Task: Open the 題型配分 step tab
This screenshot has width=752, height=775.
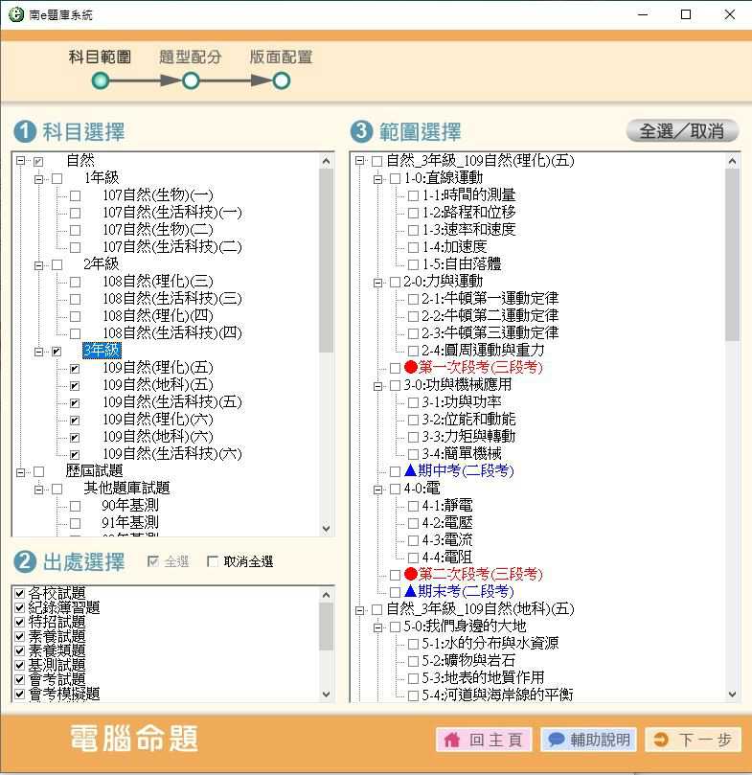Action: [191, 57]
